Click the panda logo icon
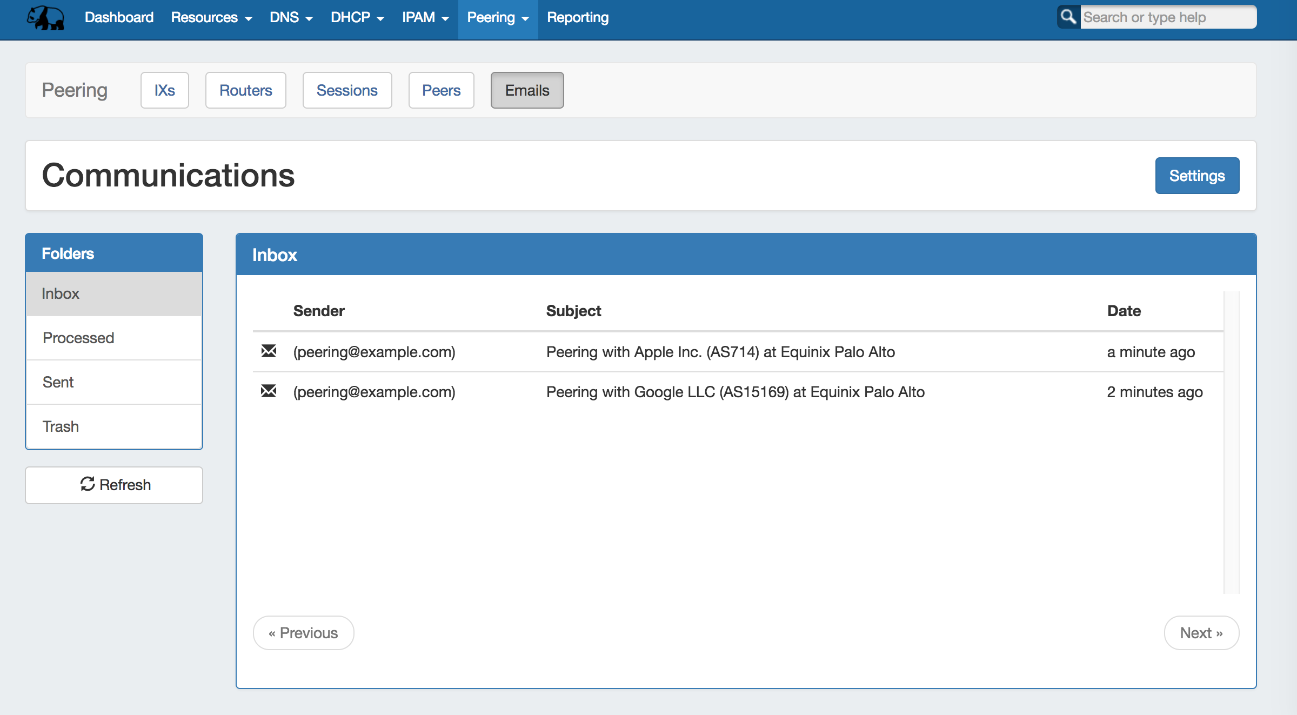Screen dimensions: 1297x715 [46, 18]
